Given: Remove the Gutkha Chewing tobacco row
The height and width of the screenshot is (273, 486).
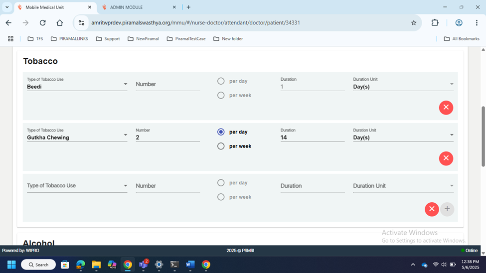Looking at the screenshot, I should point(446,158).
